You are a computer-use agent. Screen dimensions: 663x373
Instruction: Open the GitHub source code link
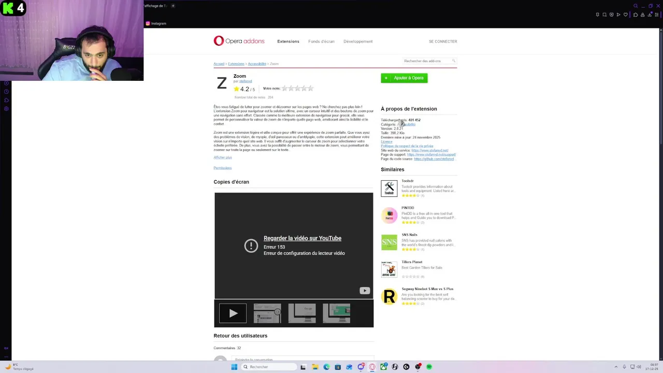click(434, 159)
